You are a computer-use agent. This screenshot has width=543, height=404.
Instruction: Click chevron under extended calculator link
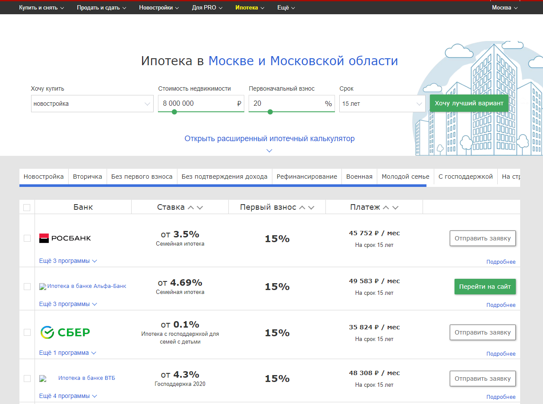point(269,151)
